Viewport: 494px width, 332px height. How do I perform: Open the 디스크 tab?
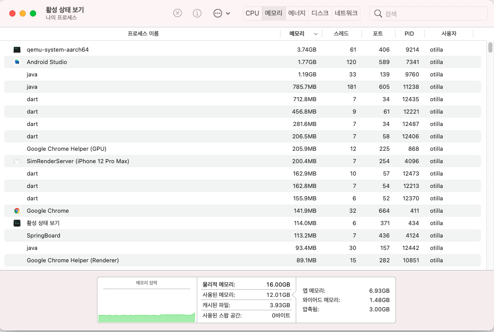[320, 13]
